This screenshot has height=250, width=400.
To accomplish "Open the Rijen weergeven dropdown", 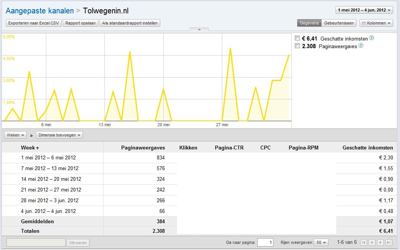I will pyautogui.click(x=321, y=242).
